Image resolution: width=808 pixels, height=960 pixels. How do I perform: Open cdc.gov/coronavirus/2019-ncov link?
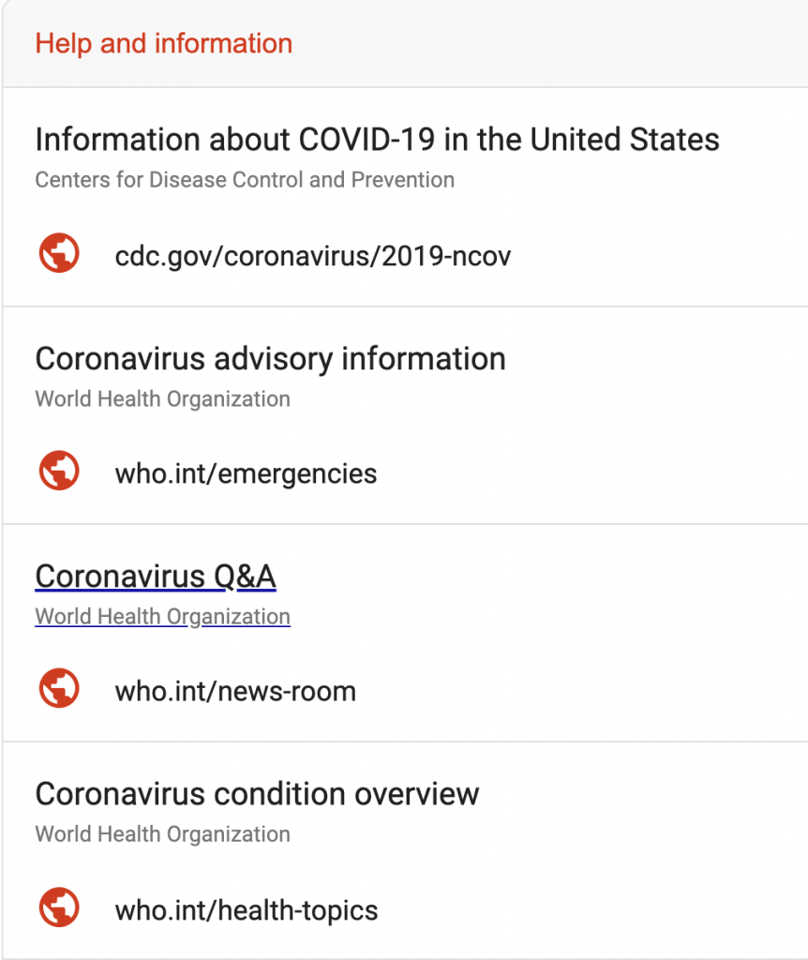313,256
